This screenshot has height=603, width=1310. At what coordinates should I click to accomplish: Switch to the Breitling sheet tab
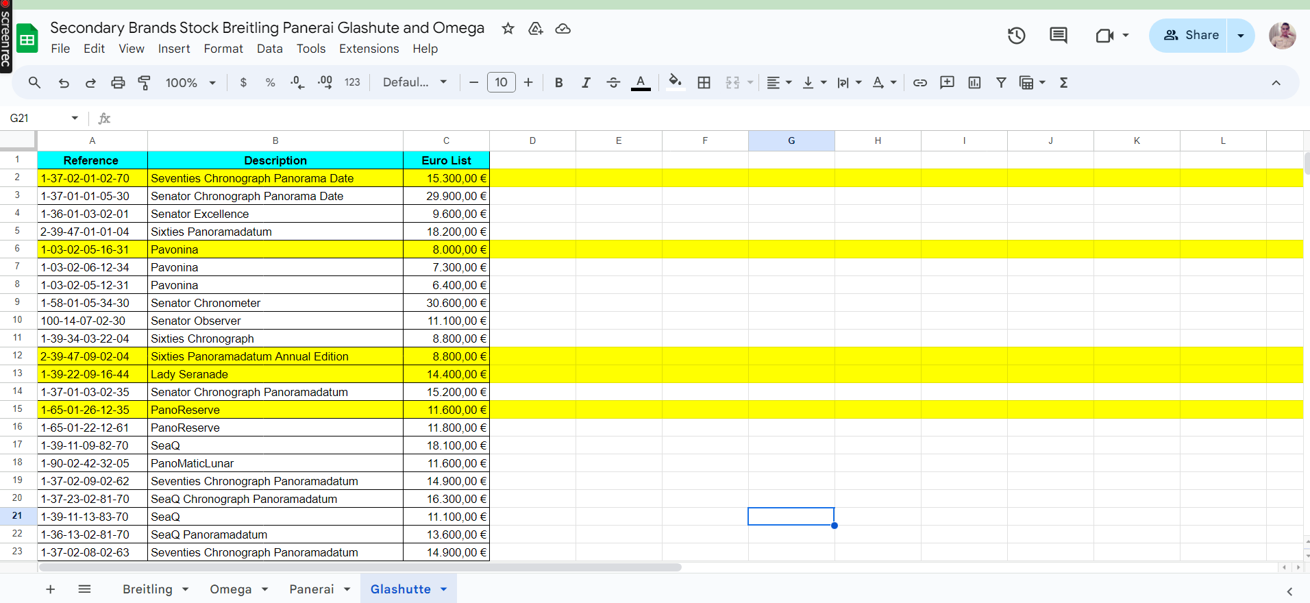(x=147, y=589)
